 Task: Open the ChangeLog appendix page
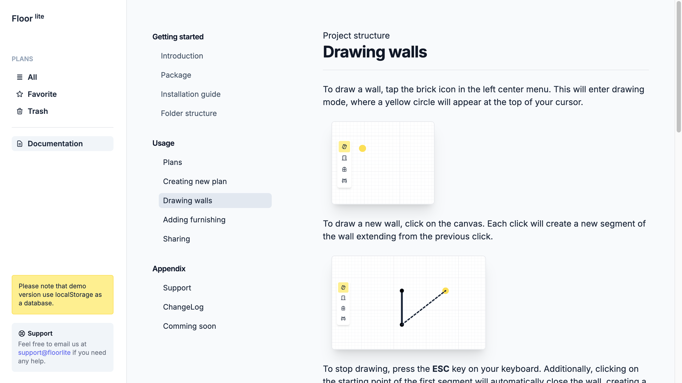pyautogui.click(x=183, y=307)
